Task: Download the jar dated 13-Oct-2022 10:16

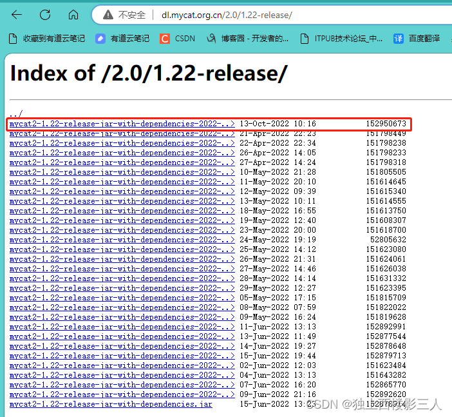Action: (x=122, y=124)
